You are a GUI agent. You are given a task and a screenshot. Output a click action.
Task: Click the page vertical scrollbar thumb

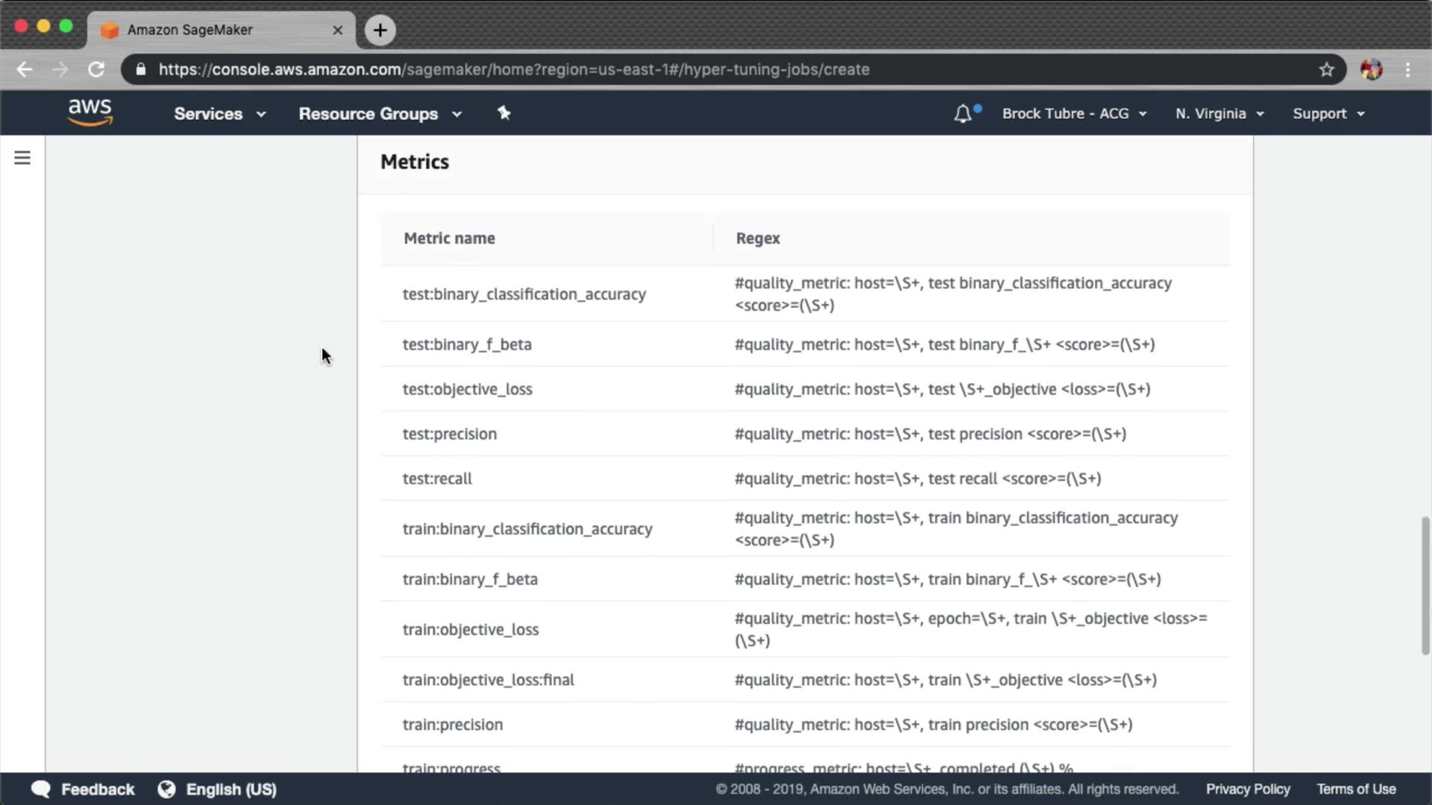pyautogui.click(x=1425, y=585)
